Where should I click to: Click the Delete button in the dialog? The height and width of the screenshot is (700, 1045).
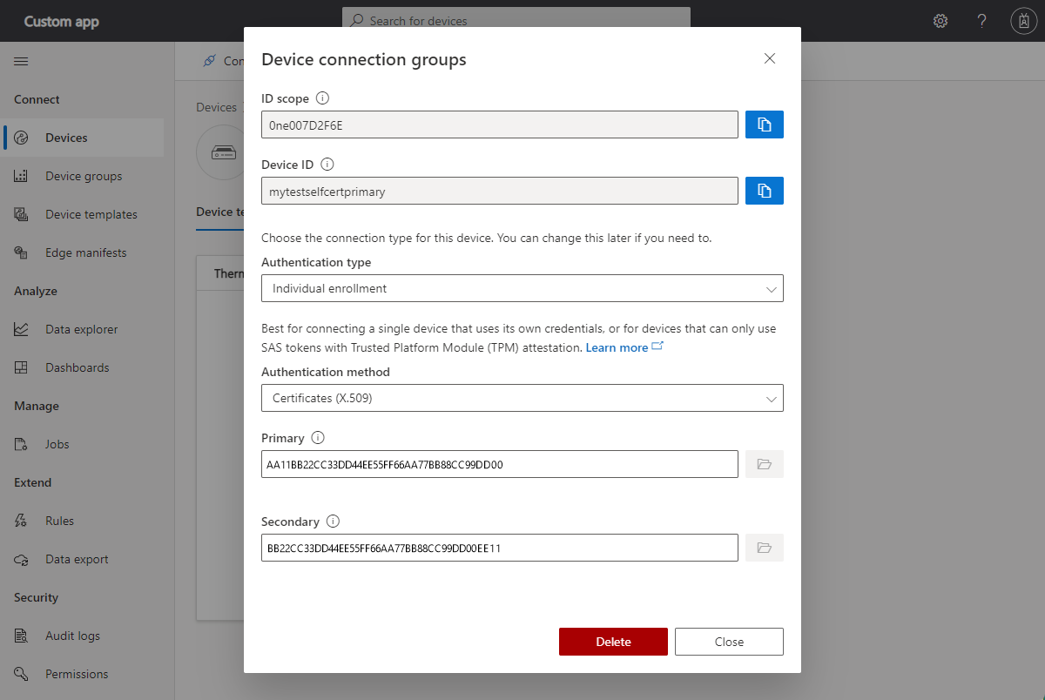[613, 641]
